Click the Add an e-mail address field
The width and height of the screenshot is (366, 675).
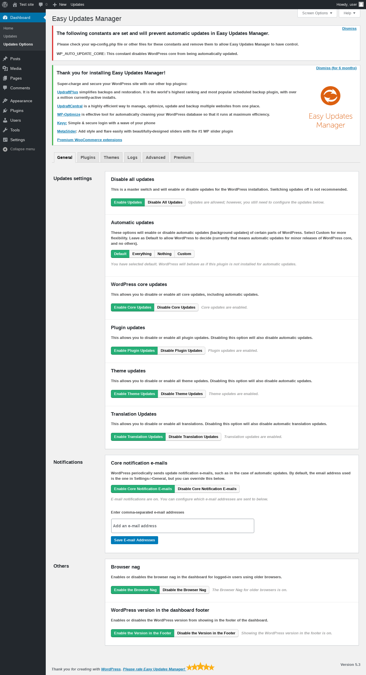pyautogui.click(x=182, y=526)
